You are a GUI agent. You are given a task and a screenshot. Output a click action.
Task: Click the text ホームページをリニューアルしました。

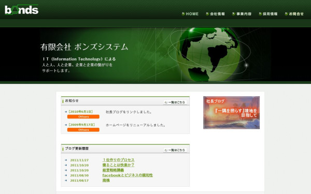pos(136,125)
